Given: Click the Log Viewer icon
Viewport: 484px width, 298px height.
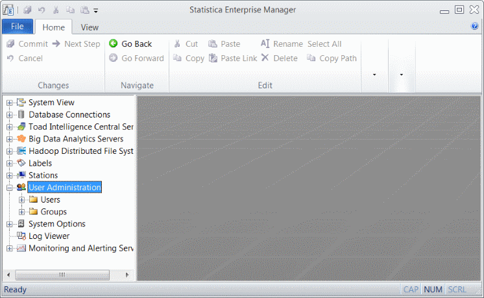Looking at the screenshot, I should pos(21,236).
